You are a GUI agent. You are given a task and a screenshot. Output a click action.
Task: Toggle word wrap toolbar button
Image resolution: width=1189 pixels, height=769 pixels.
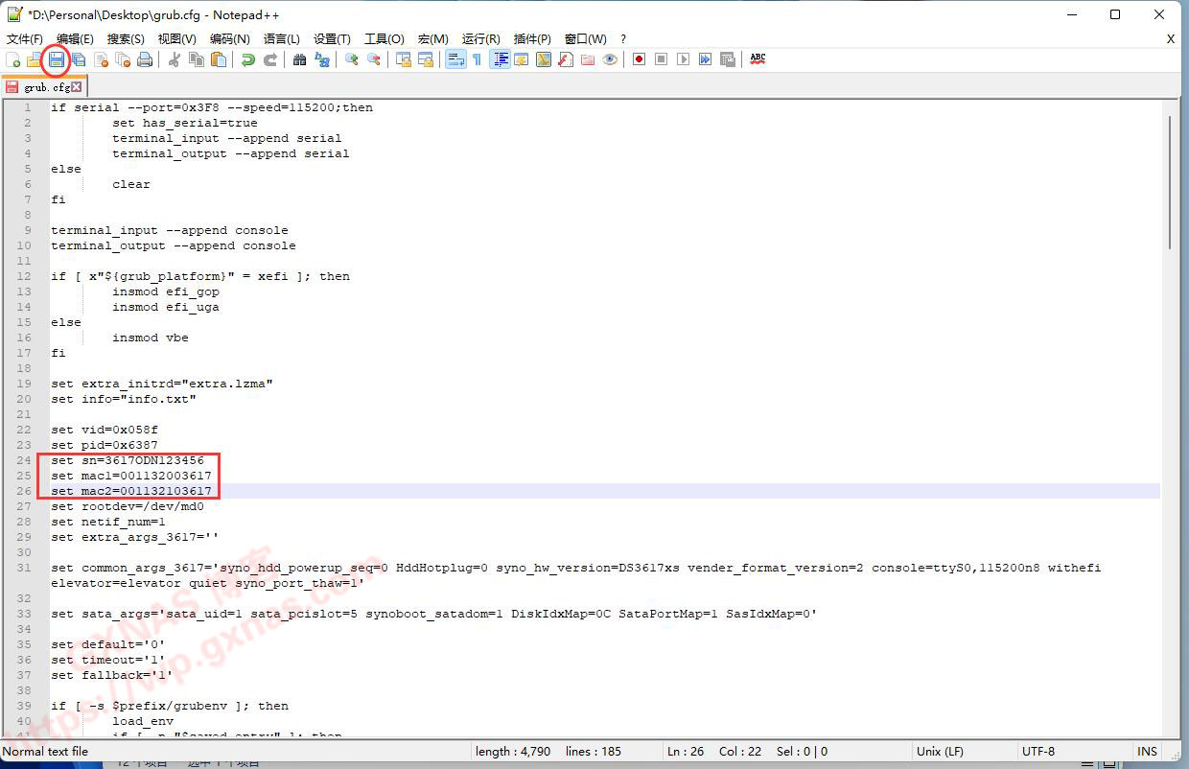(455, 59)
